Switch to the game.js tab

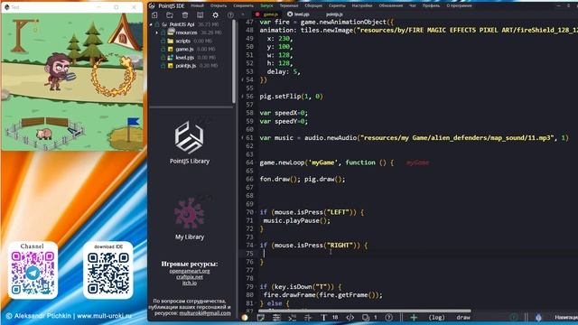pos(271,14)
